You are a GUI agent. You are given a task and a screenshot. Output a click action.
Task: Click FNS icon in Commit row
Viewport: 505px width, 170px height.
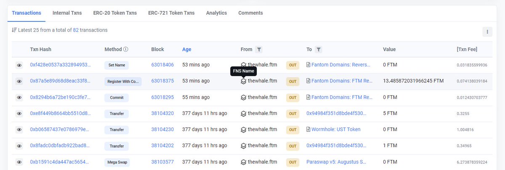(243, 97)
